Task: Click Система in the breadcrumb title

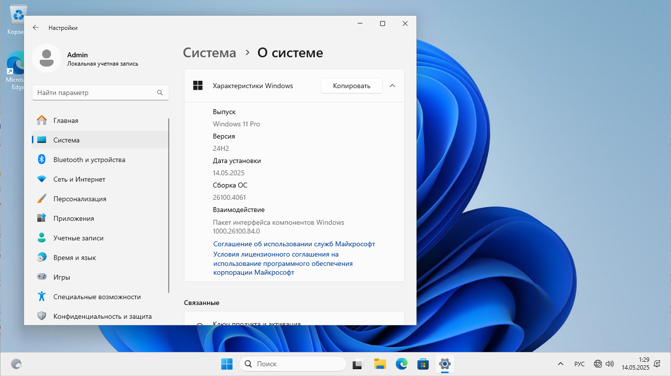Action: [209, 53]
